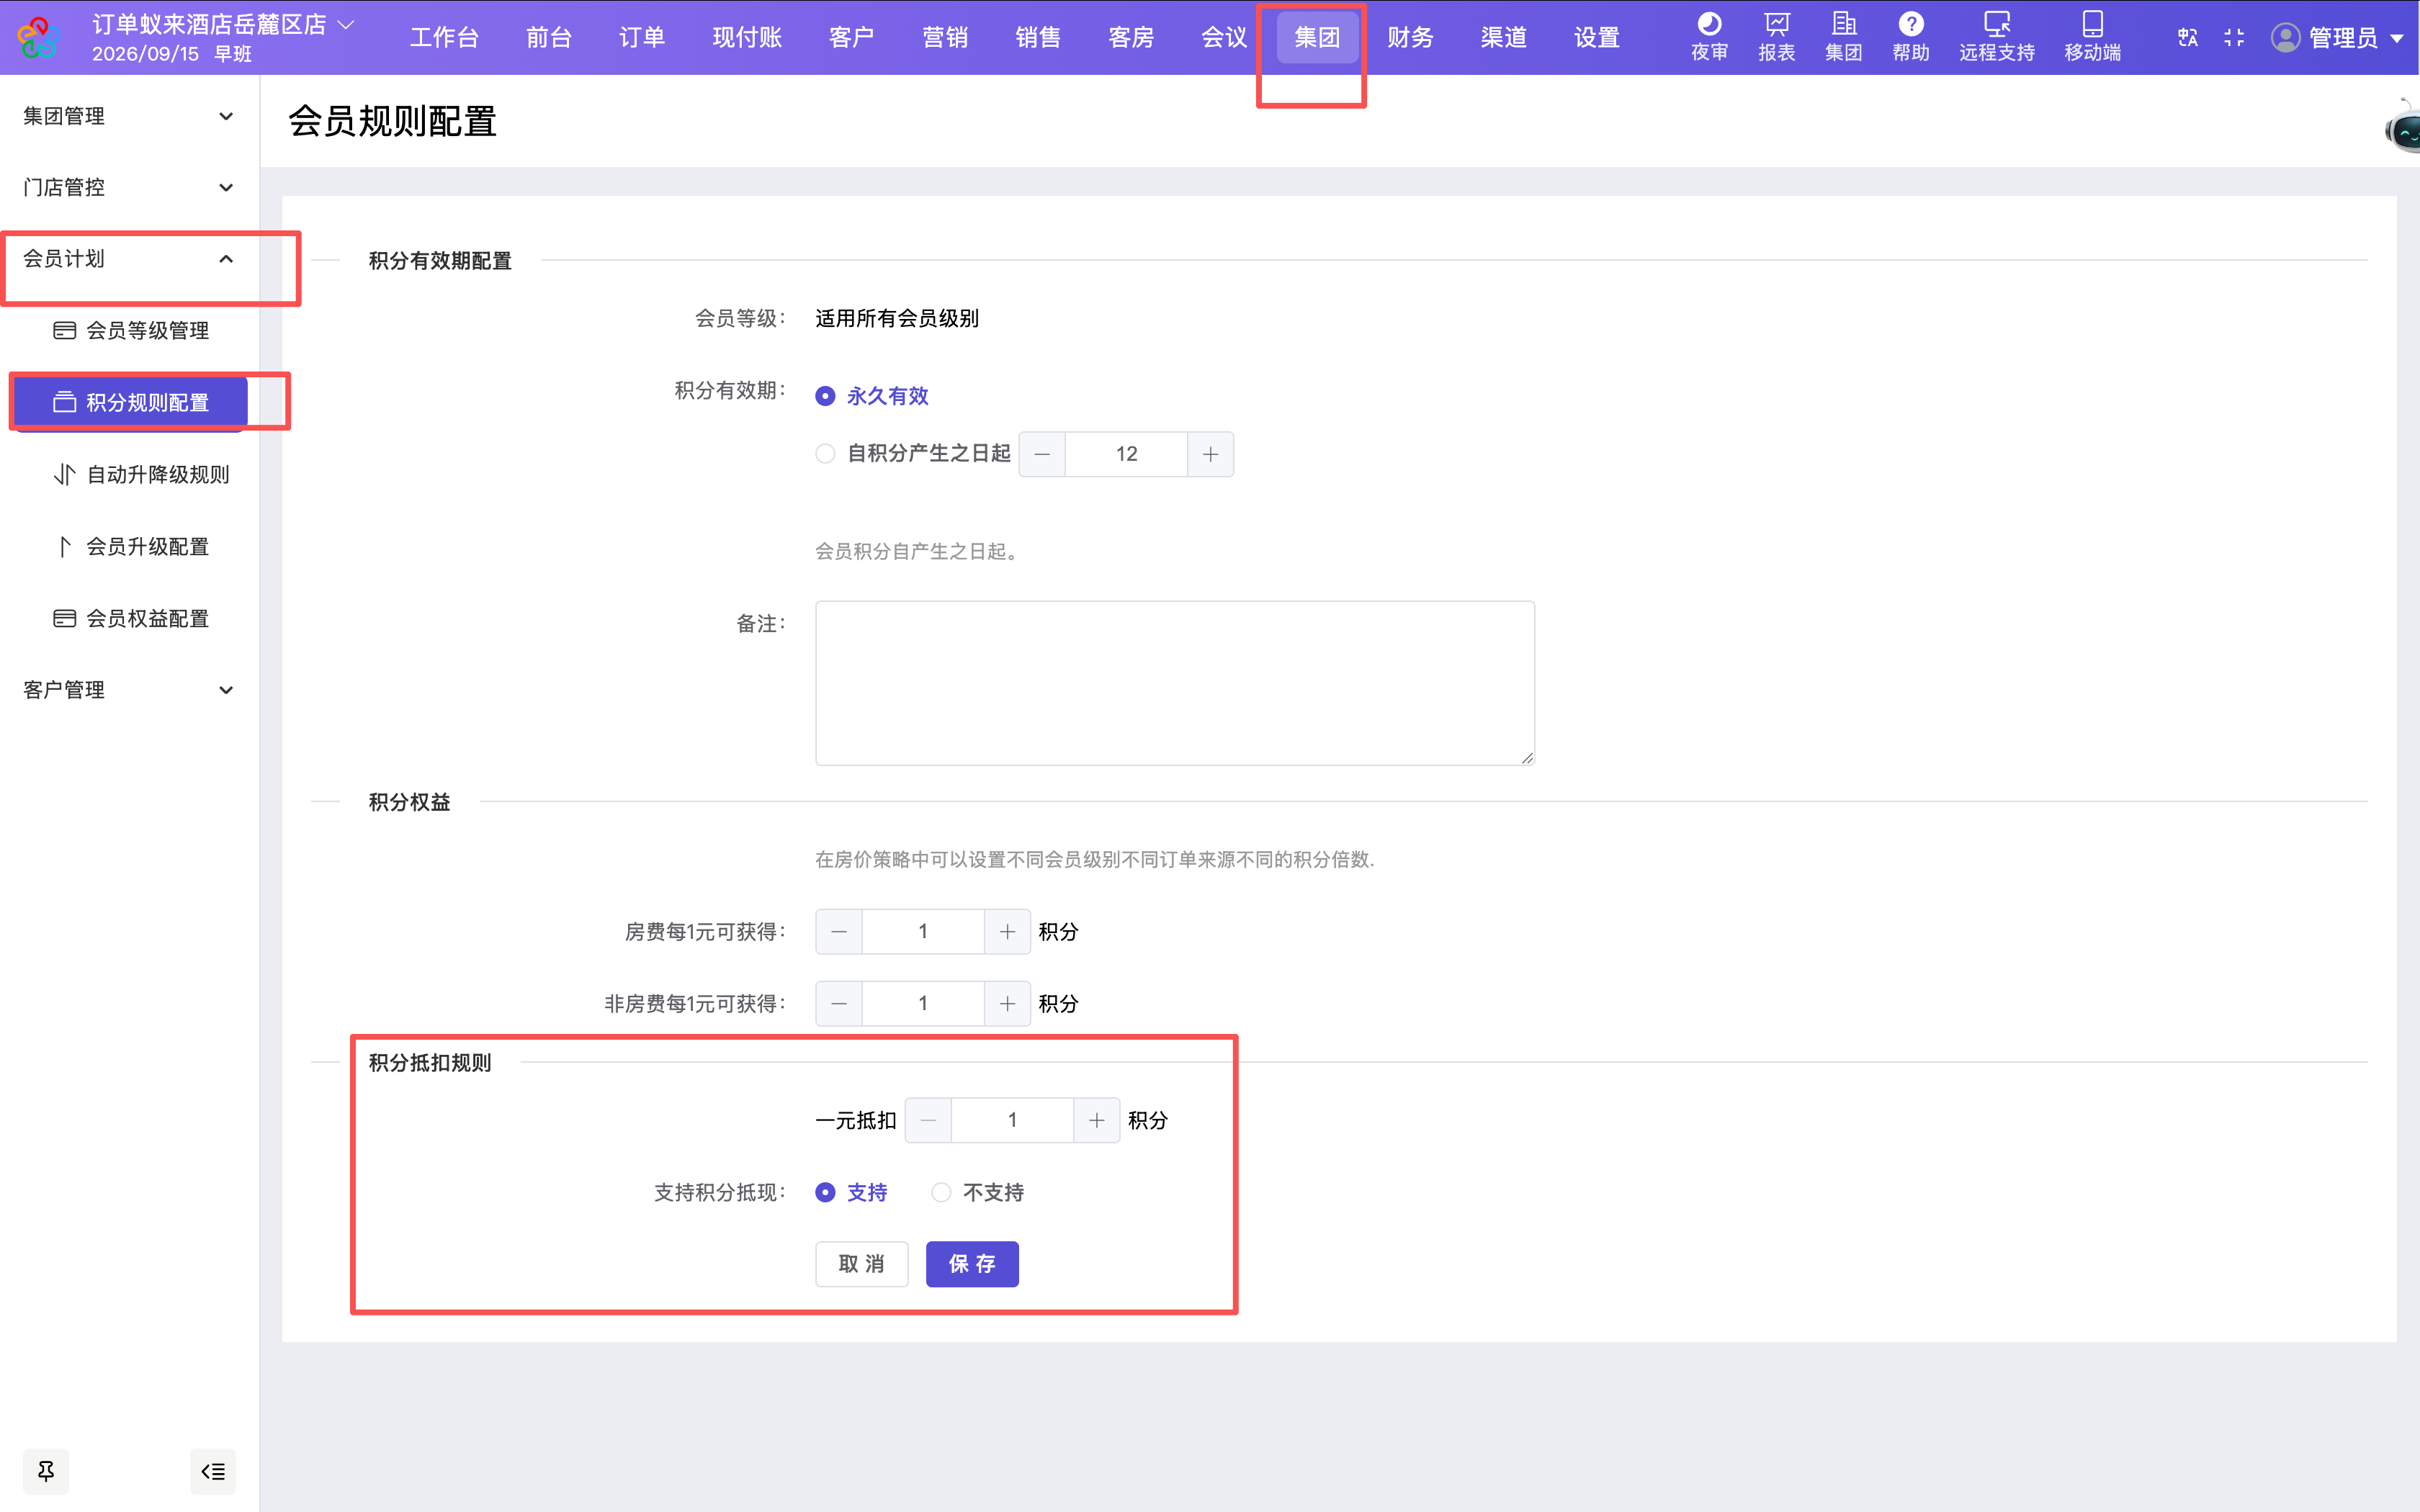
Task: Decrease 自积分产生之日起 months with minus
Action: (x=1042, y=454)
